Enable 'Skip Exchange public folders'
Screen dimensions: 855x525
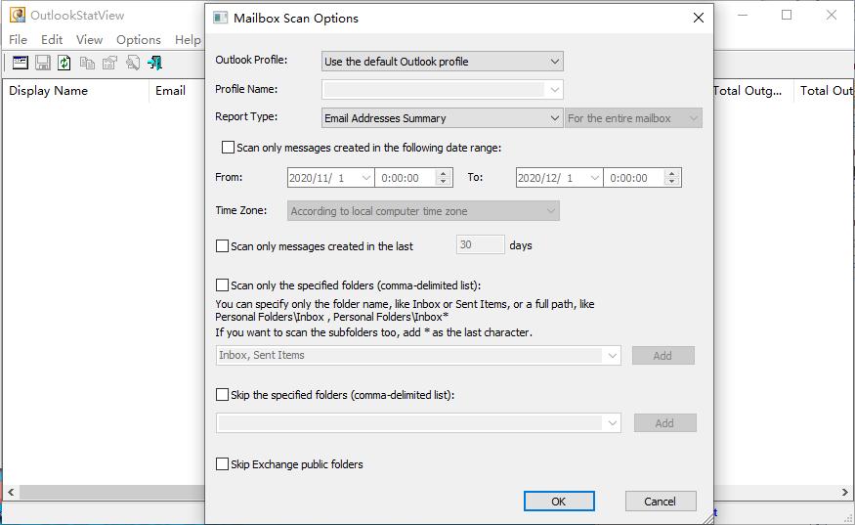[222, 463]
